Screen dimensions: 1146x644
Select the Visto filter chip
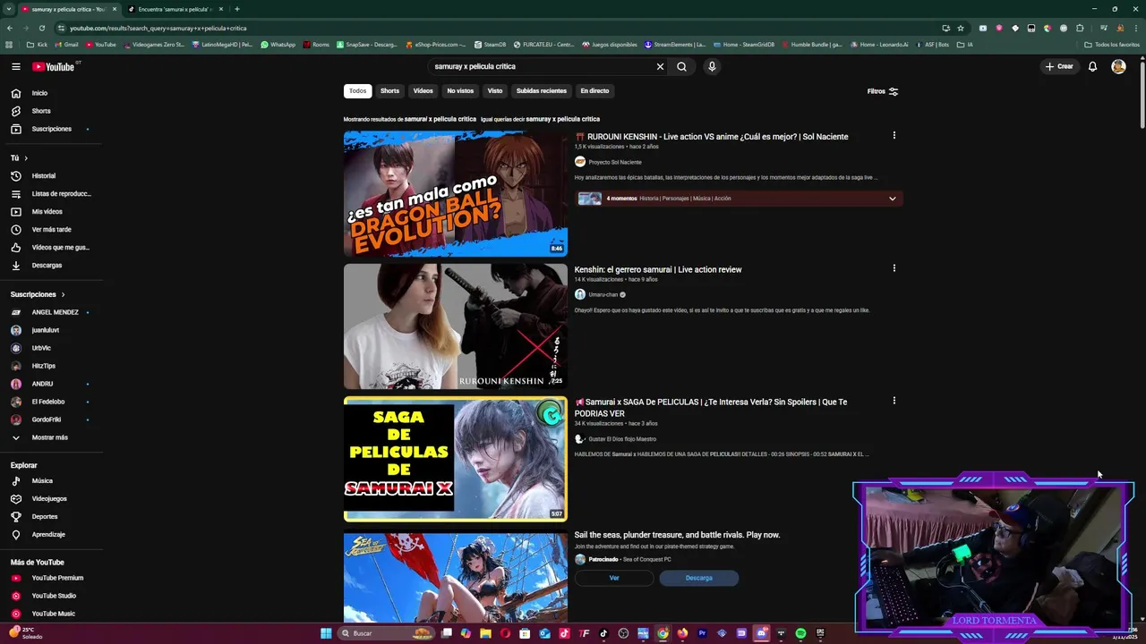[495, 91]
